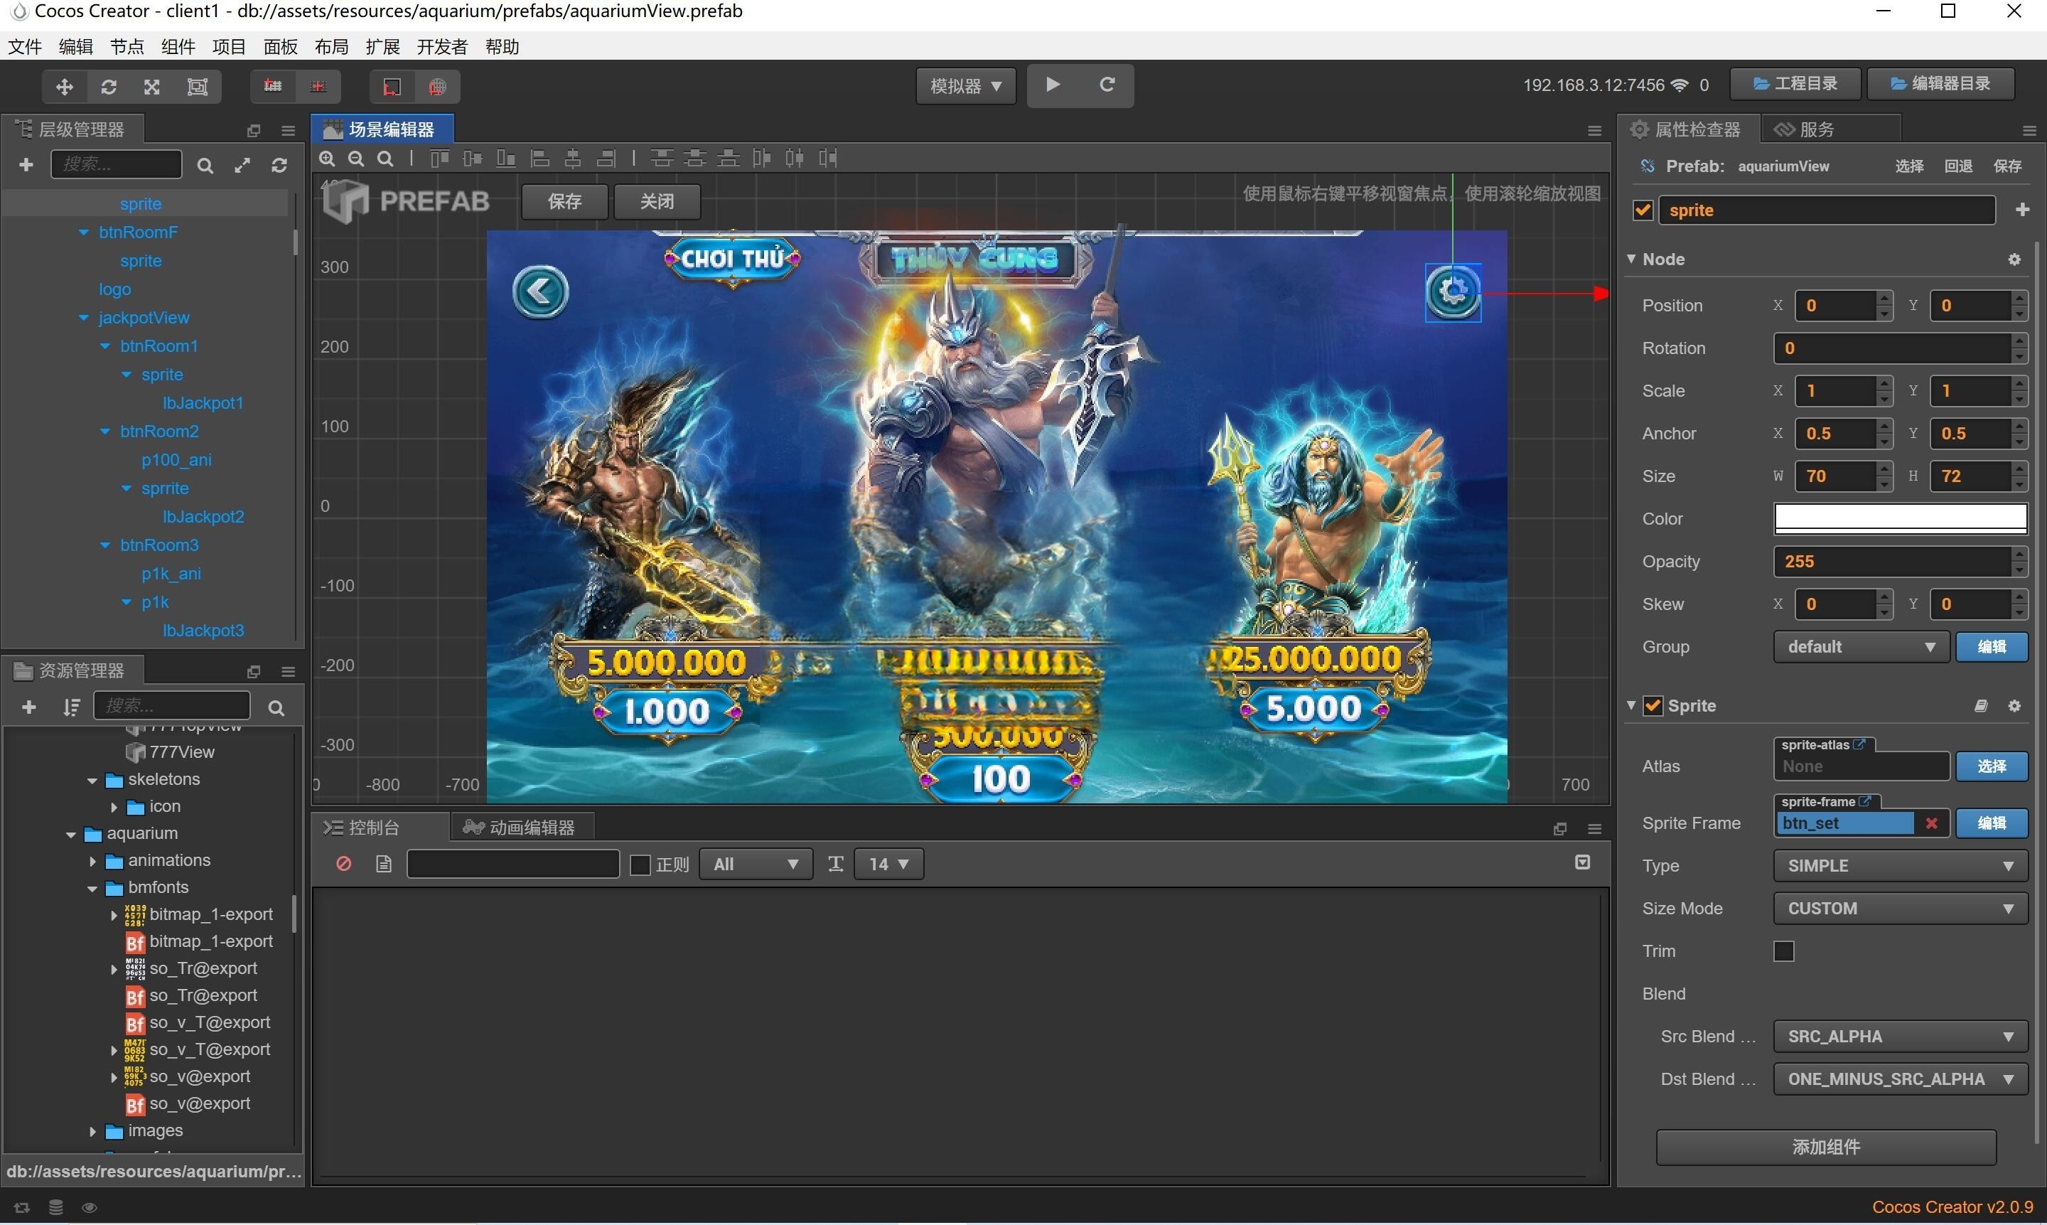Viewport: 2047px width, 1225px height.
Task: Open the 节点 menu
Action: (x=127, y=47)
